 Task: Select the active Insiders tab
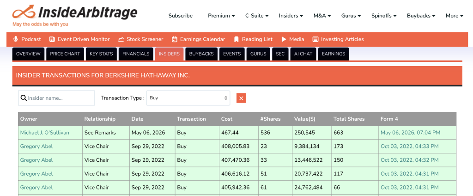tap(169, 54)
